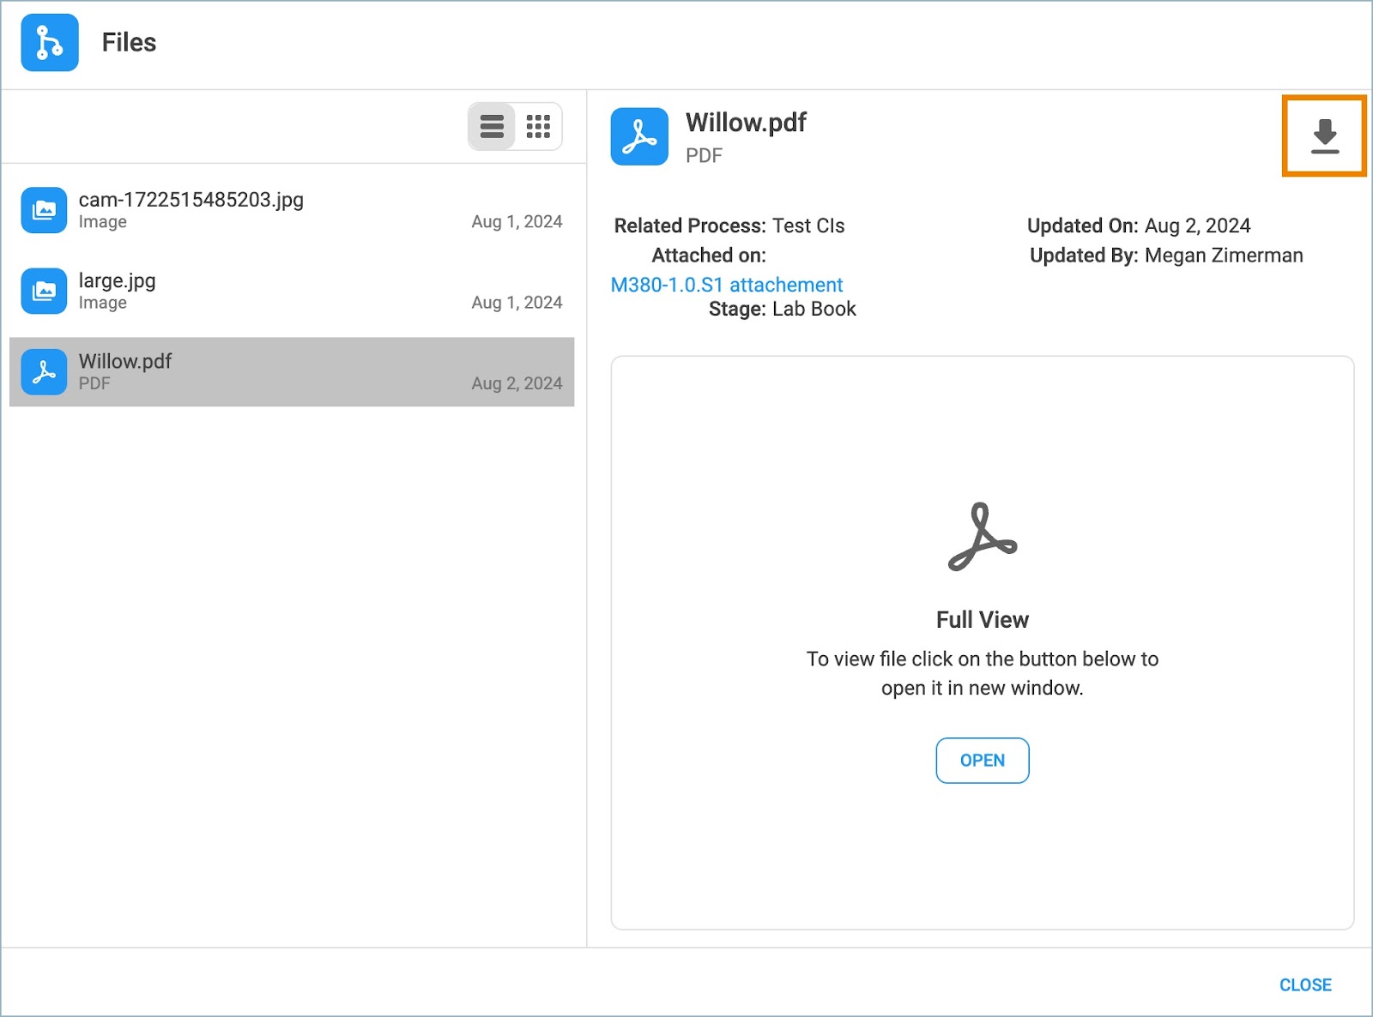Click the Aug 1, 2024 date for large.jpg
Viewport: 1373px width, 1017px height.
[x=517, y=303]
